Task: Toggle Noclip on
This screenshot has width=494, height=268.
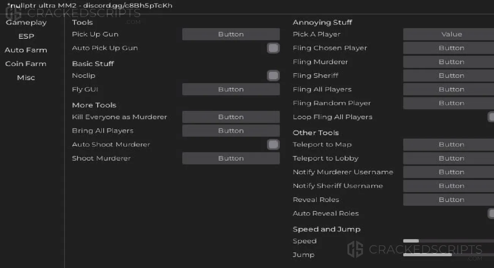Action: [273, 76]
